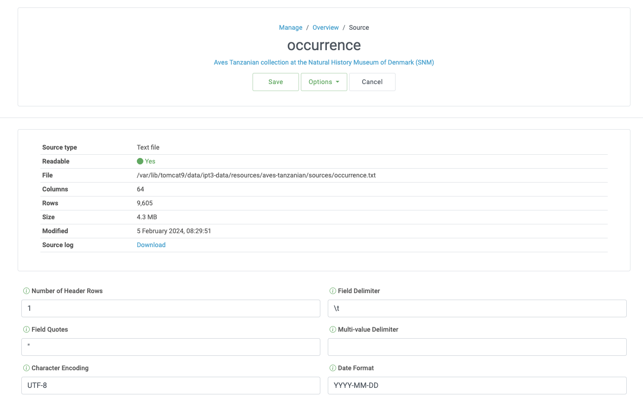Click the info icon beside Multi-value Delimiter
This screenshot has height=406, width=643.
pyautogui.click(x=333, y=329)
